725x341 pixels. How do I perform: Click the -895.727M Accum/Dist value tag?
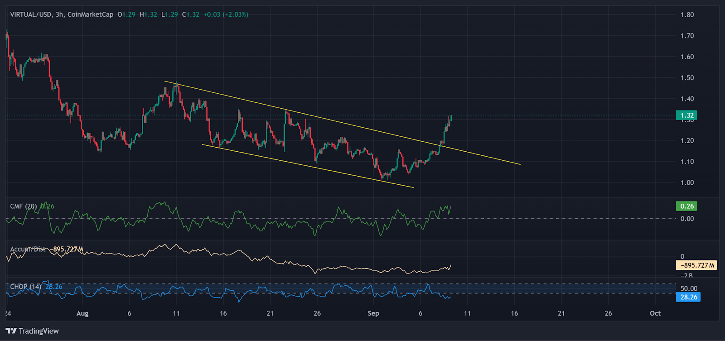696,265
